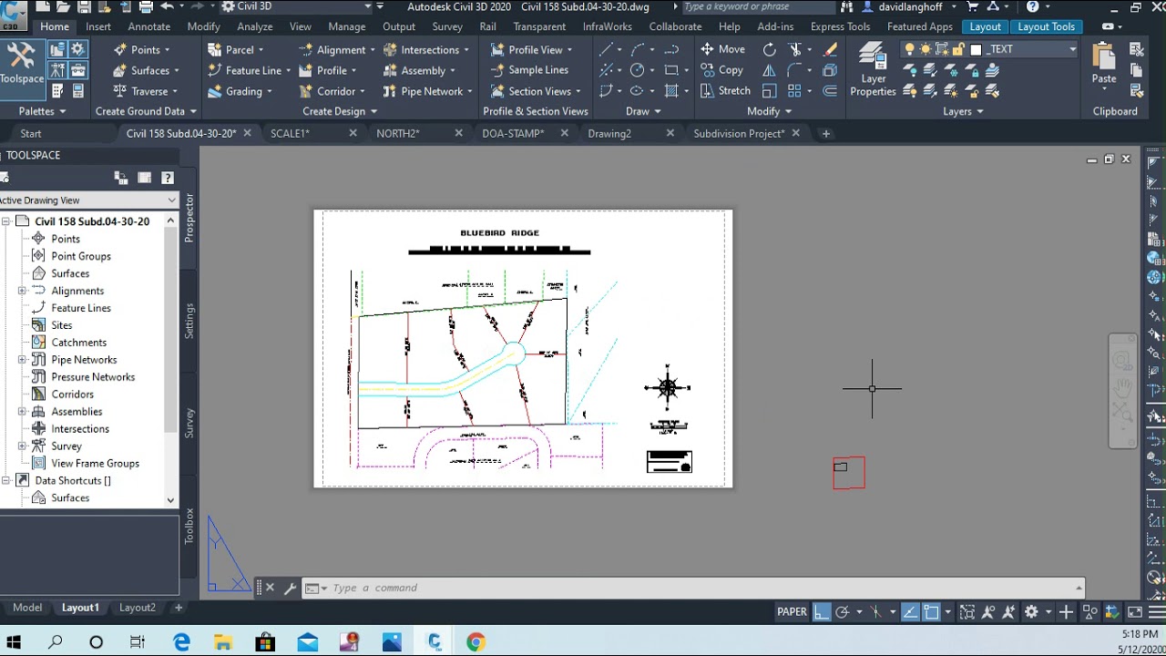The width and height of the screenshot is (1166, 656).
Task: Expand the Create Ground Data panel
Action: tap(146, 111)
